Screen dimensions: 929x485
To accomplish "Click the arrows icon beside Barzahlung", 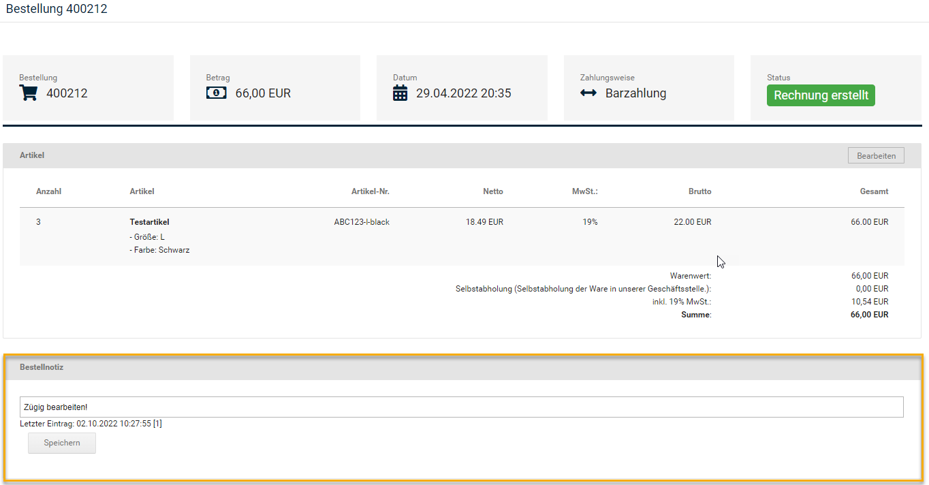I will point(588,93).
